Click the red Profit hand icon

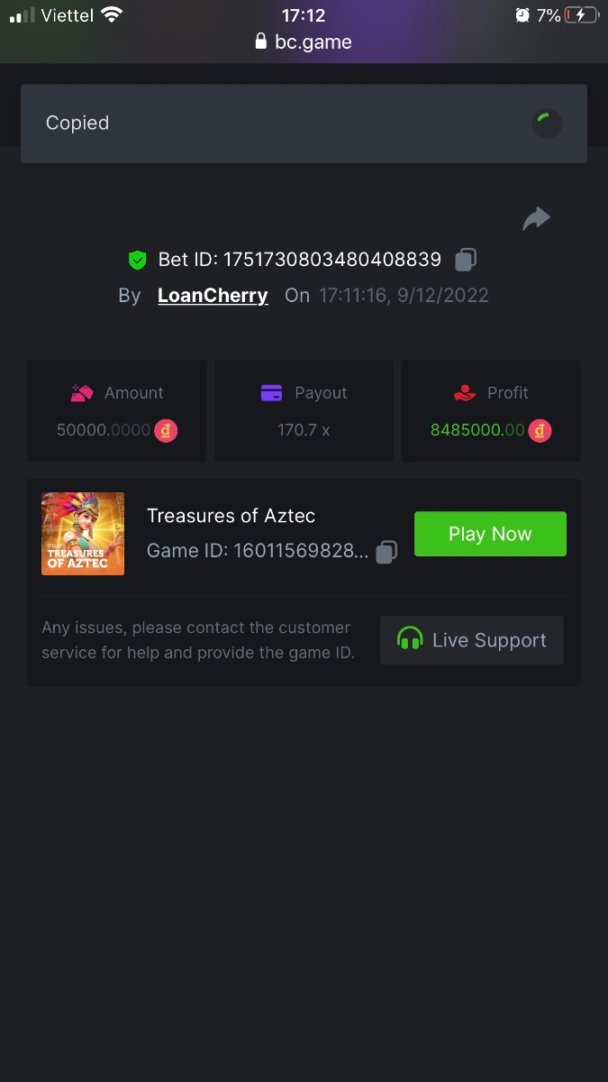point(464,393)
